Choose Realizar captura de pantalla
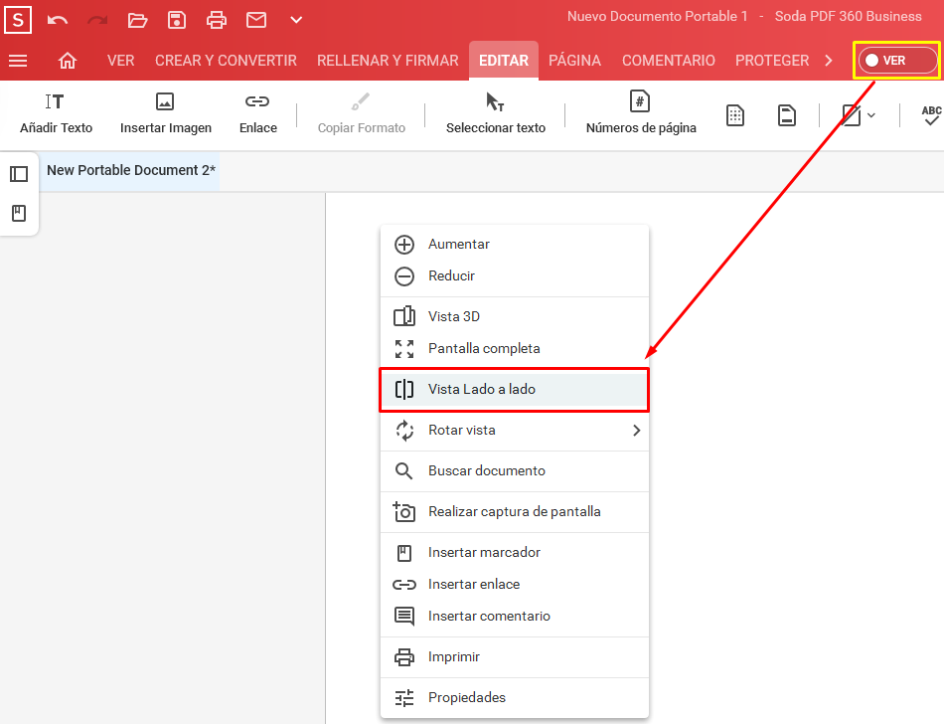The image size is (944, 724). 514,512
